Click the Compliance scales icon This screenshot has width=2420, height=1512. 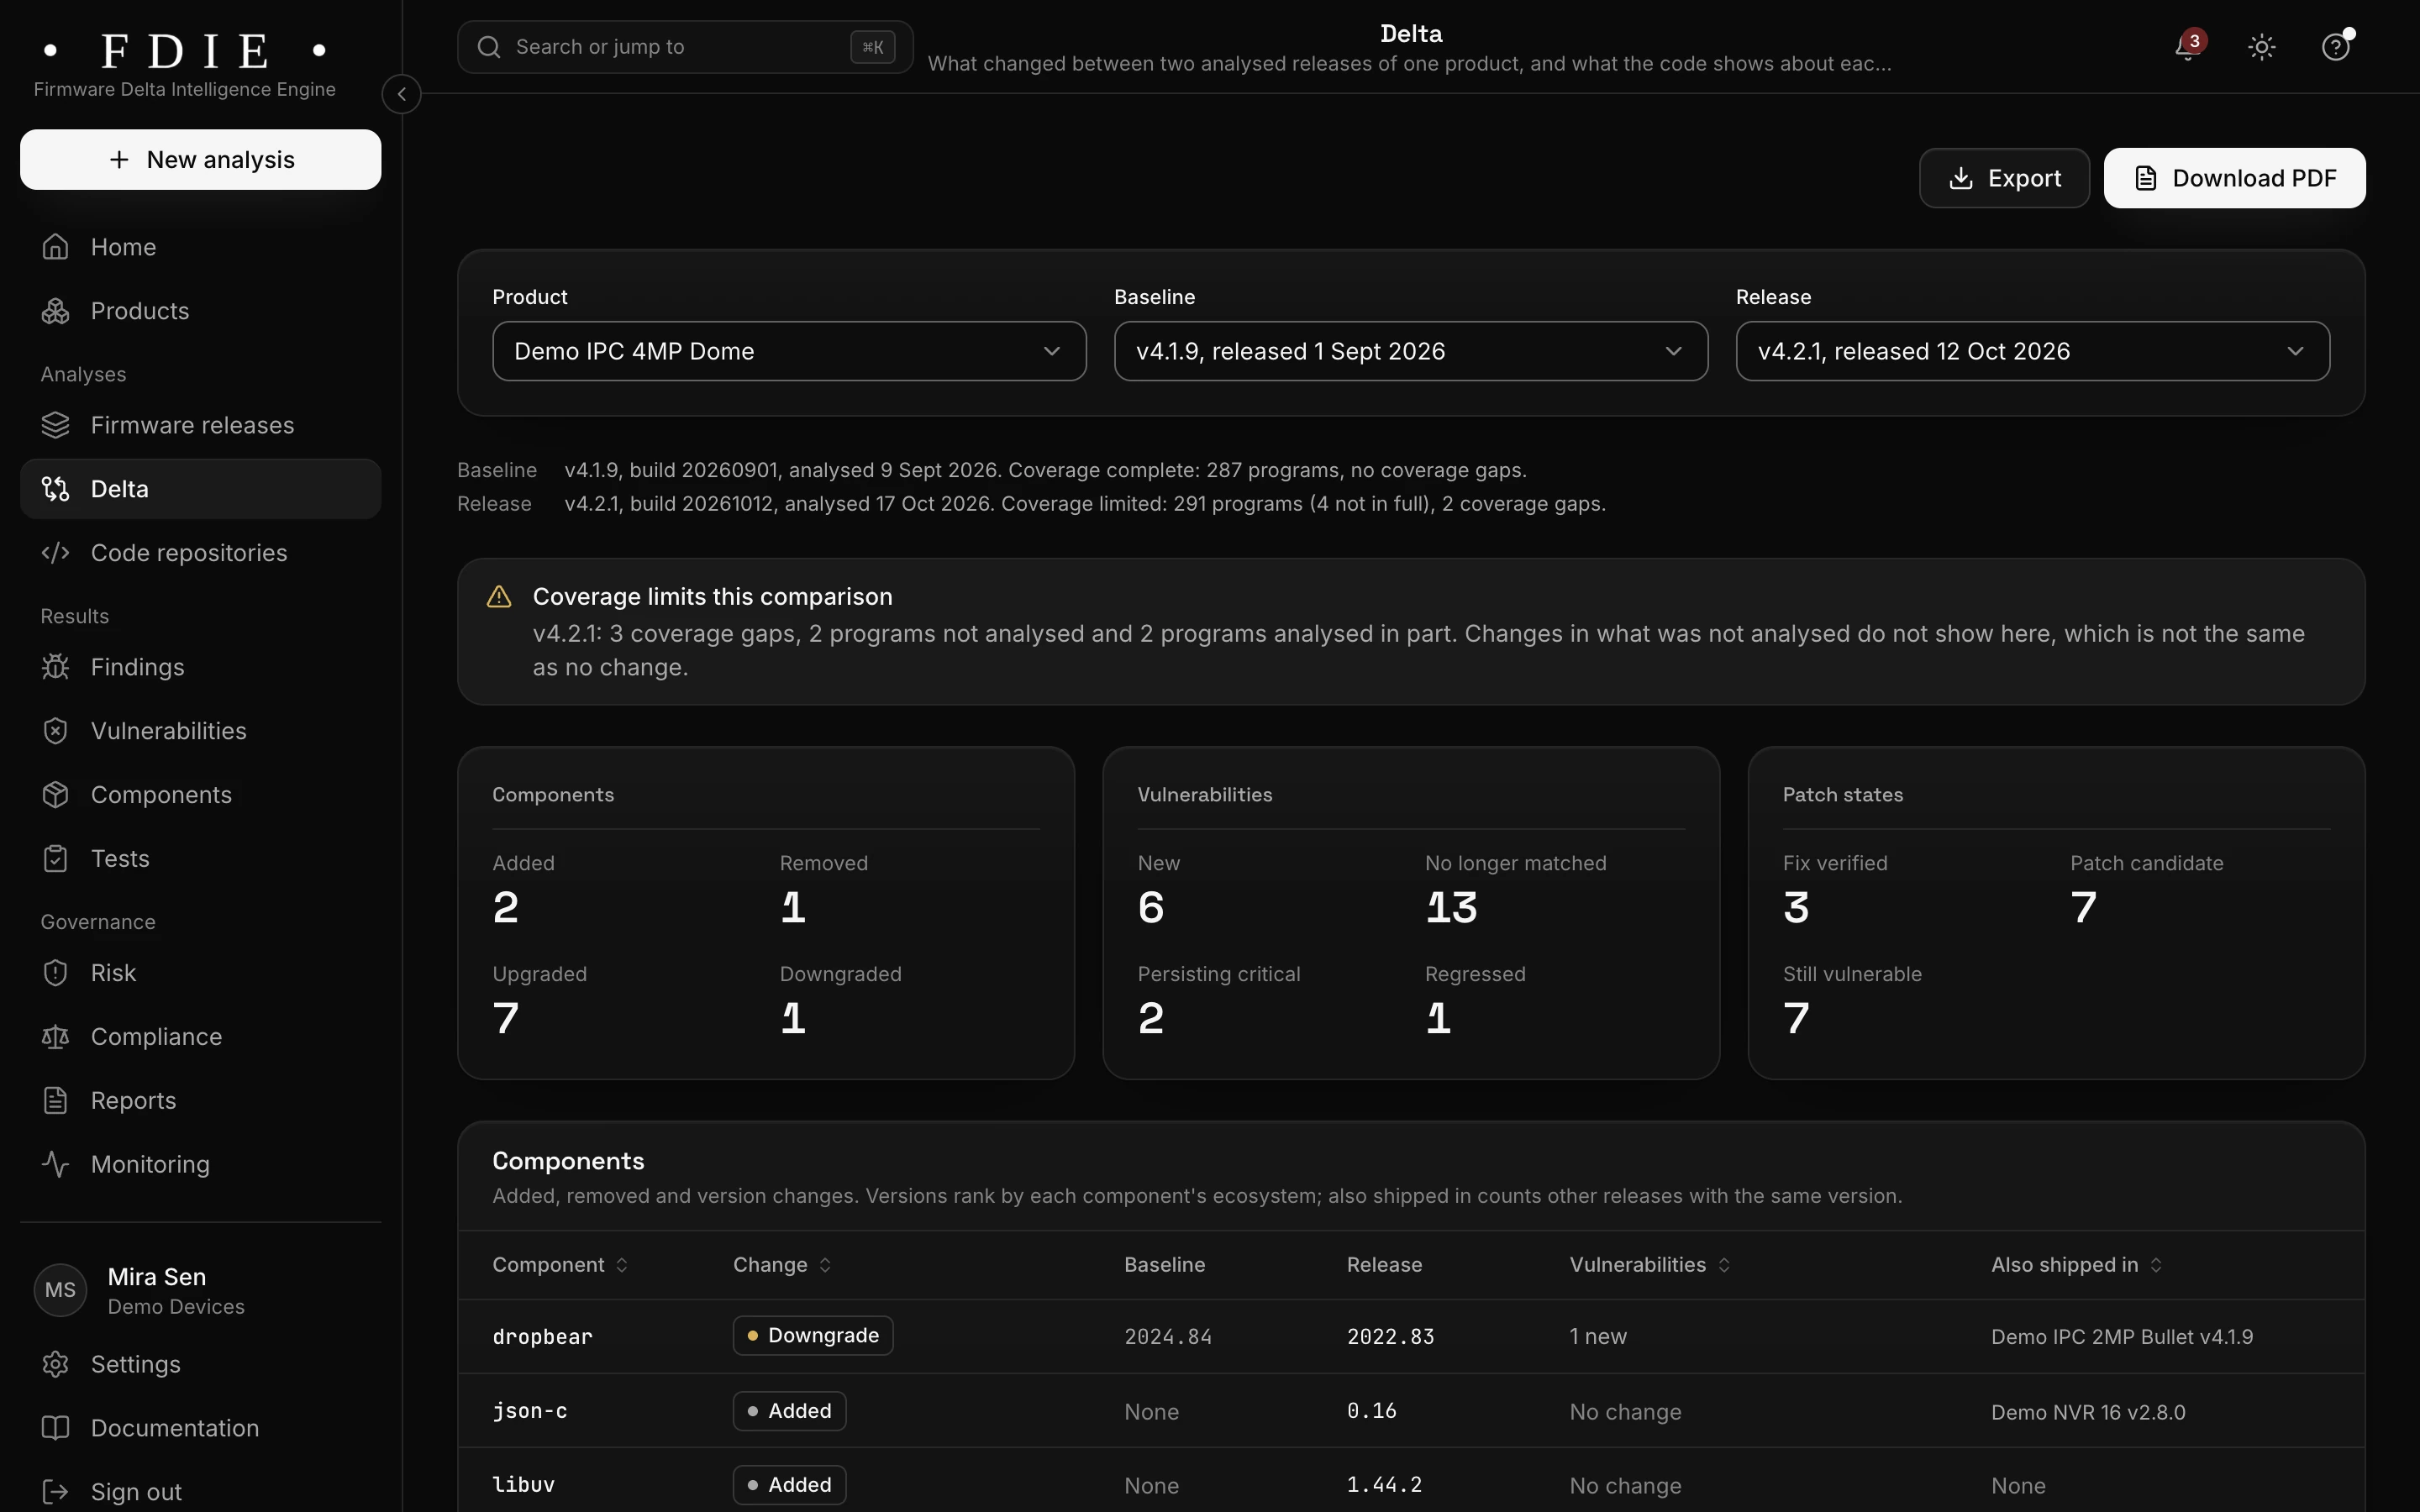coord(56,1037)
